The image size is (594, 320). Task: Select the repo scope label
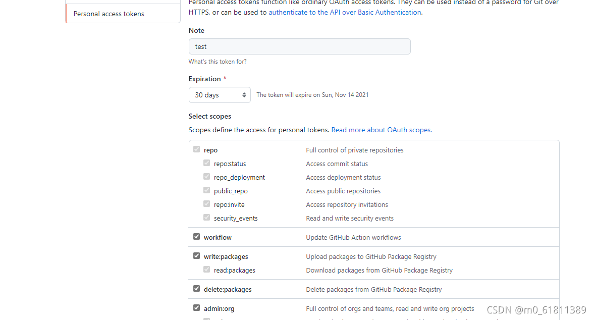click(x=210, y=150)
